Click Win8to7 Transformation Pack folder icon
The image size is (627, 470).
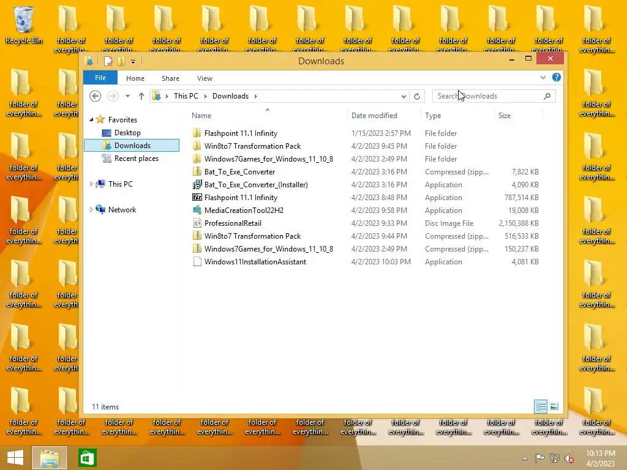tap(197, 146)
